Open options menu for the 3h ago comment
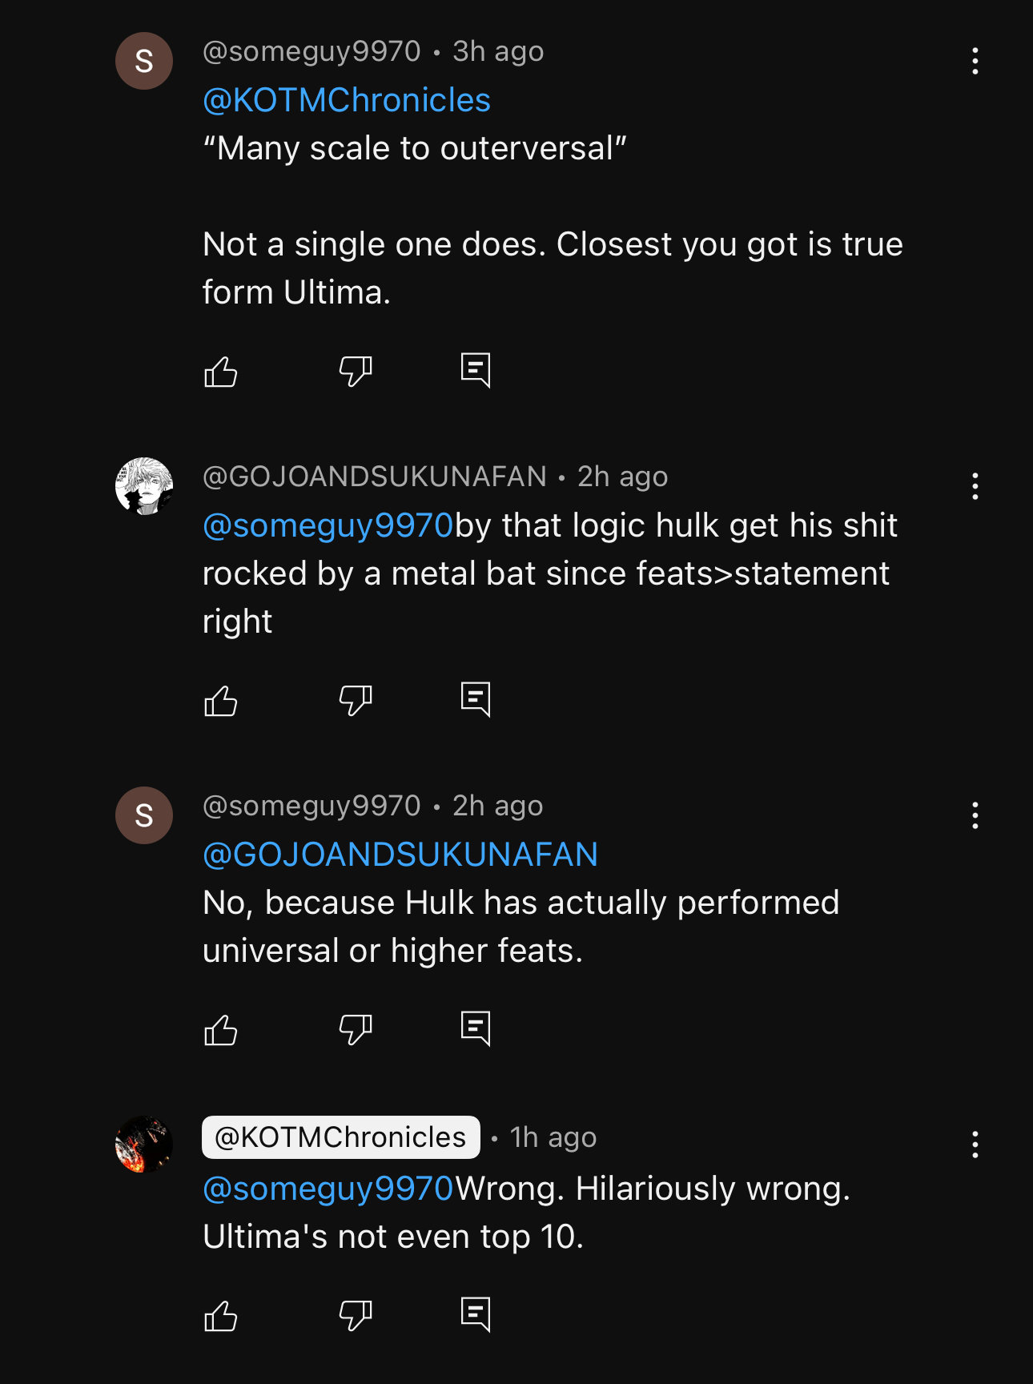 975,61
